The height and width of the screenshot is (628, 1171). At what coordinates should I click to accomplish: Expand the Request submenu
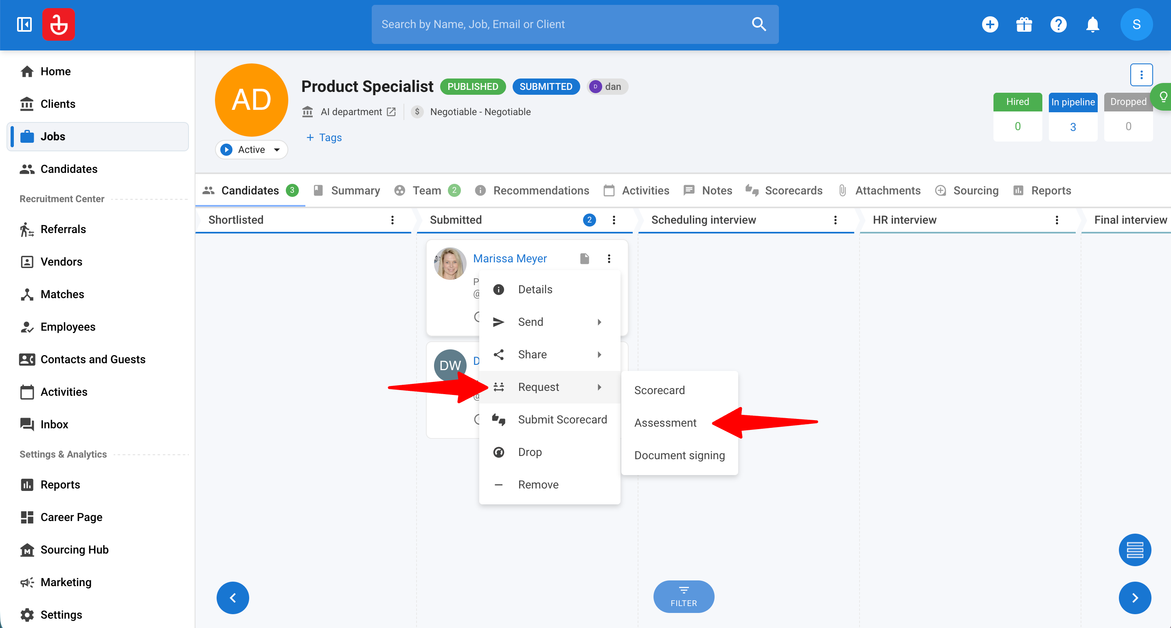(x=550, y=387)
